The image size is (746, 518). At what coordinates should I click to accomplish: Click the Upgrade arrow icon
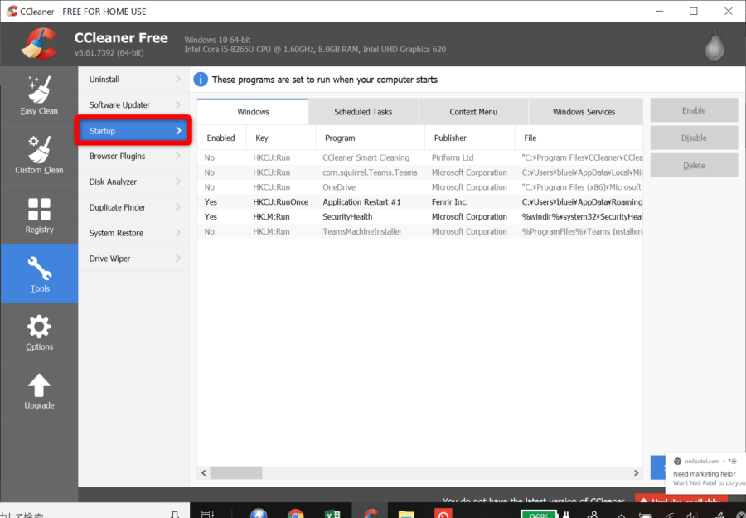point(39,385)
